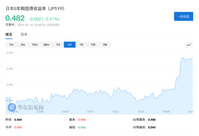Select the 1M monthly interval
The image size is (199, 136).
coord(104,45)
